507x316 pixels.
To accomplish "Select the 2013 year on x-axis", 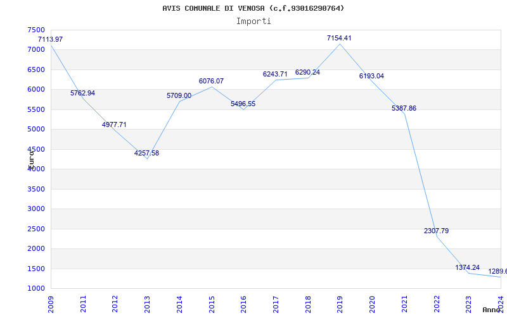I will pos(147,301).
